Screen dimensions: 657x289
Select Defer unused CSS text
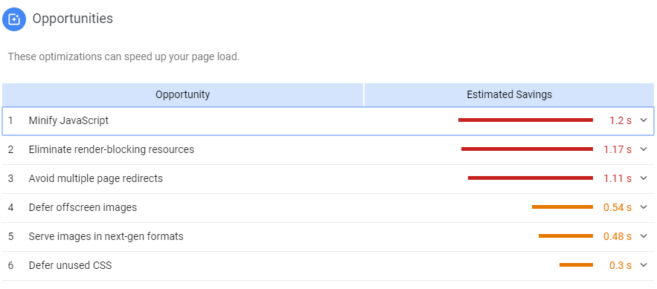[x=70, y=265]
